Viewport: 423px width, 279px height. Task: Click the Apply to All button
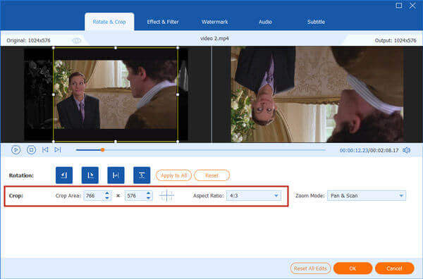click(x=173, y=175)
